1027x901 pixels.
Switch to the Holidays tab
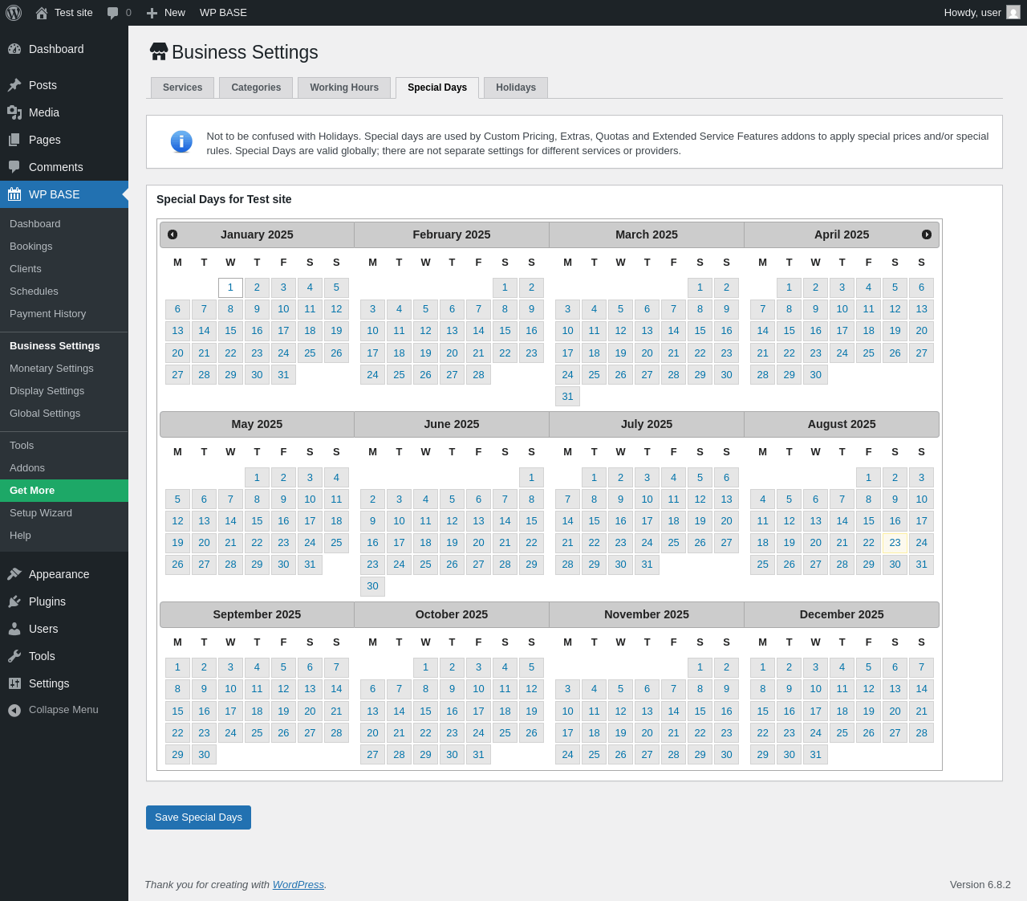click(516, 88)
